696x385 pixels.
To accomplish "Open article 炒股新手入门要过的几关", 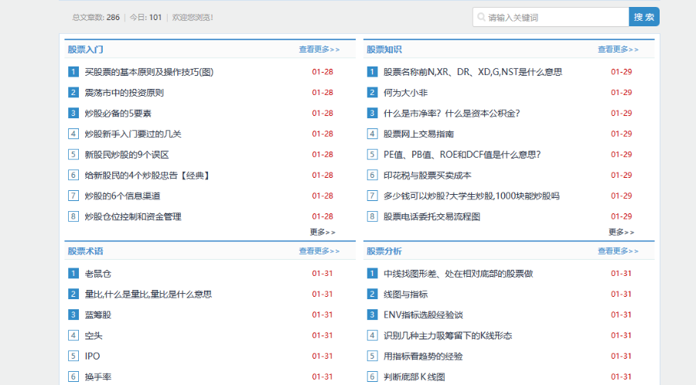I will click(x=133, y=134).
